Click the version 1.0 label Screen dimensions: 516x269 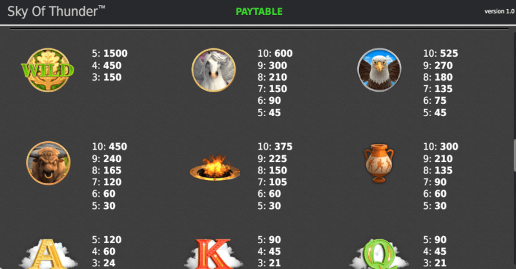tap(499, 11)
